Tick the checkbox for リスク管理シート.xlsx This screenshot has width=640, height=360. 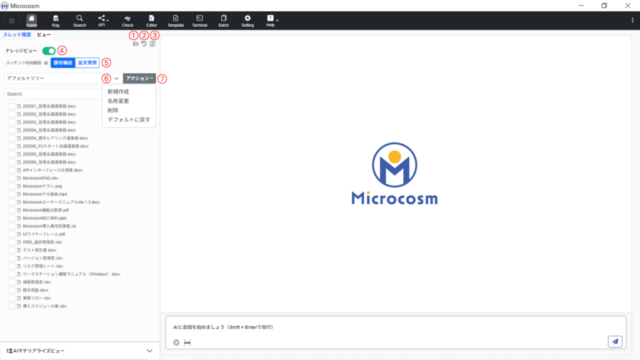[x=11, y=266]
